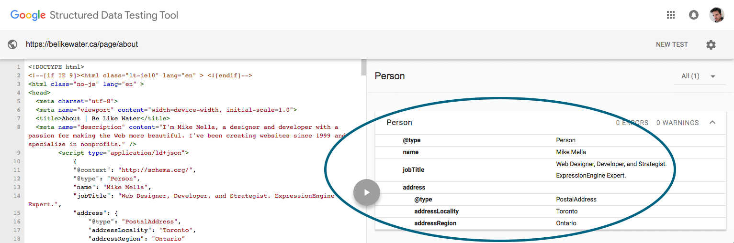The width and height of the screenshot is (734, 243).
Task: Click the tested URL belikewater.ca/page/about
Action: click(x=82, y=44)
